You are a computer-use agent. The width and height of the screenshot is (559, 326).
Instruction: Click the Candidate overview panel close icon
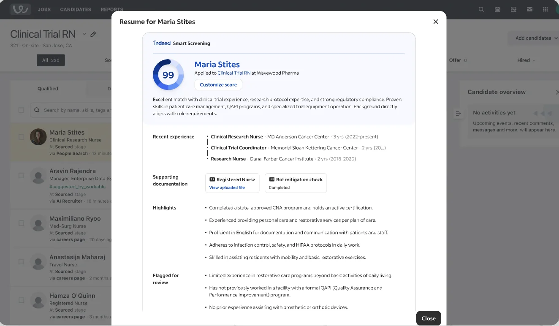click(x=556, y=92)
